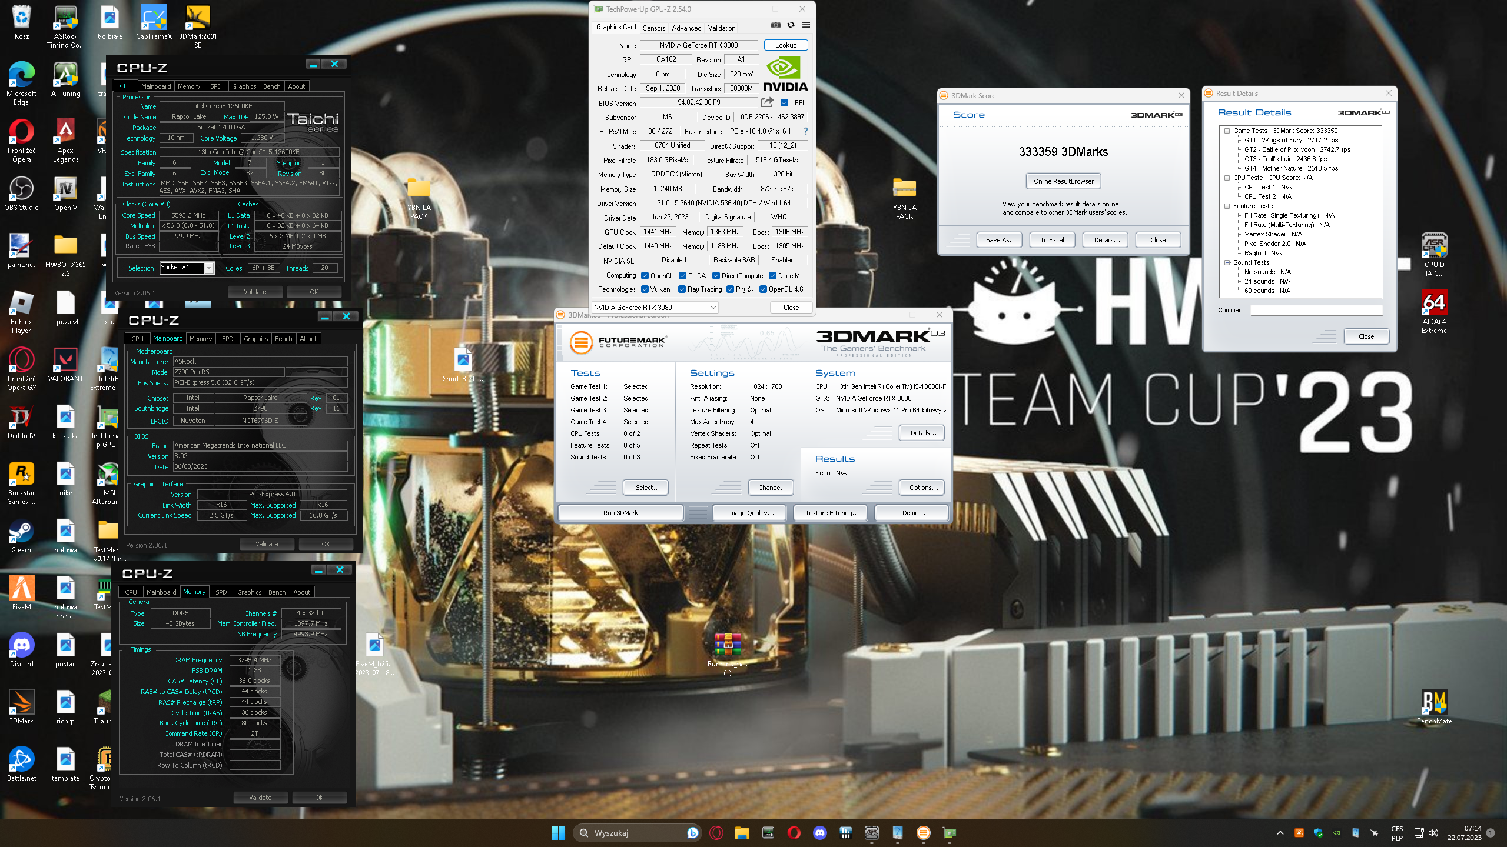This screenshot has width=1507, height=847.
Task: Click the GPU-Z screenshot camera icon
Action: coord(776,25)
